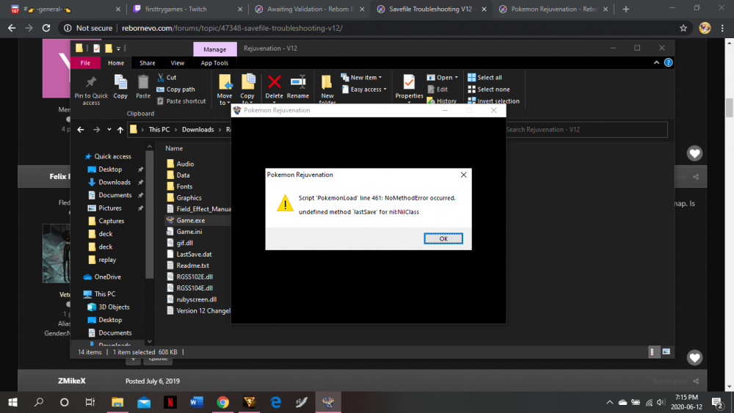
Task: Switch to the App Tools tab
Action: (x=214, y=62)
